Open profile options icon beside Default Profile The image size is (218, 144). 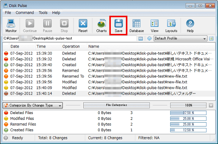[x=211, y=39]
